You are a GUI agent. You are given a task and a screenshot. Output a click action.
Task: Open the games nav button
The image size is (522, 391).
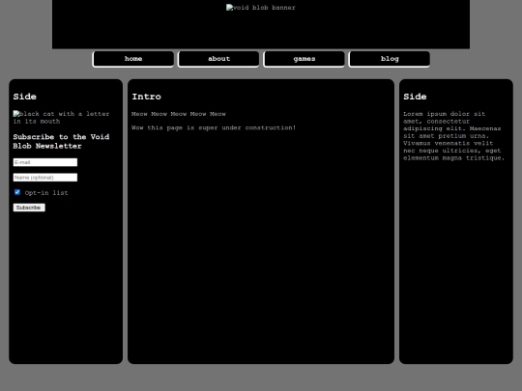click(x=304, y=59)
